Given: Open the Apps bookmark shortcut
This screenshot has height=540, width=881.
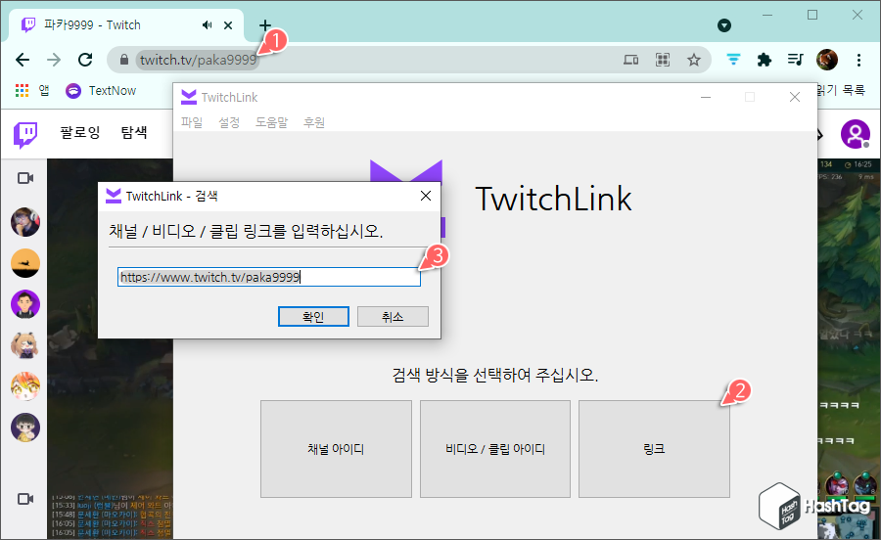Looking at the screenshot, I should (32, 90).
